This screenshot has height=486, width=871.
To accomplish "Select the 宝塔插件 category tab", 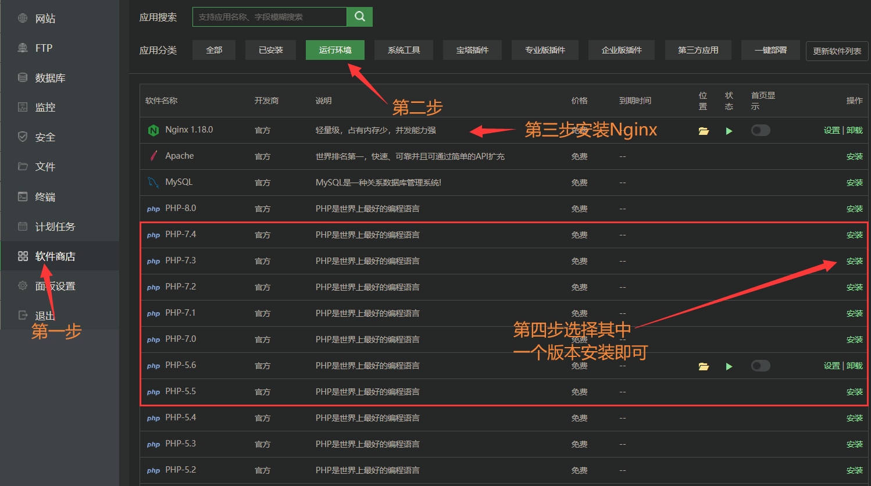I will pos(472,50).
